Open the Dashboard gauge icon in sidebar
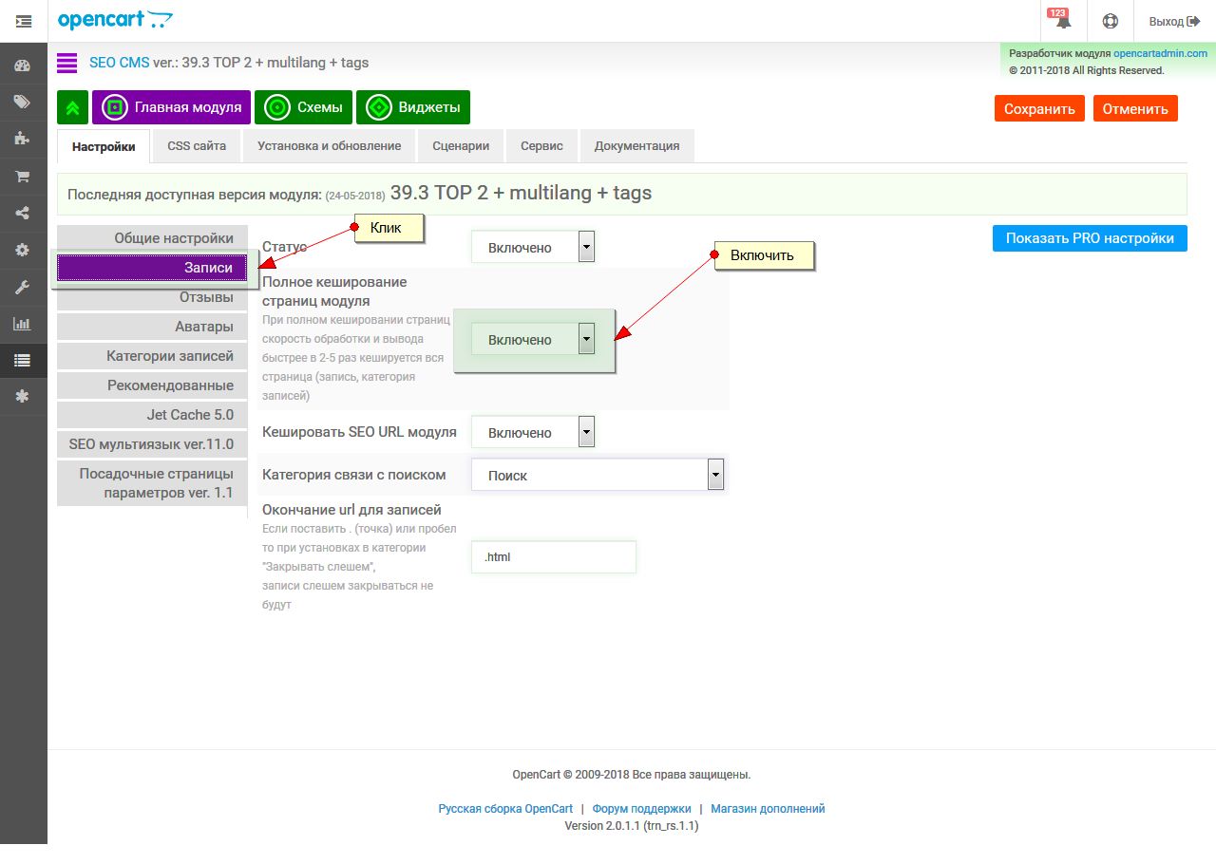Viewport: 1216px width, 864px height. [x=23, y=66]
